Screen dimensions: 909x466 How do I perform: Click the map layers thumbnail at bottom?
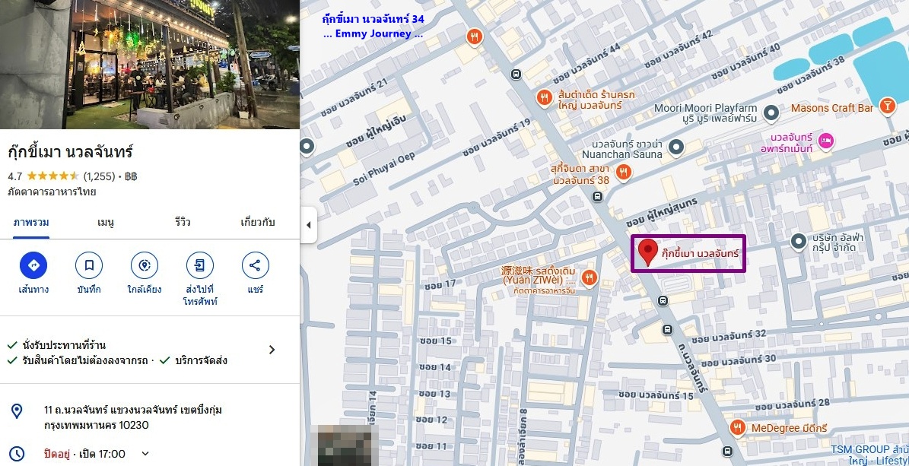coord(345,445)
